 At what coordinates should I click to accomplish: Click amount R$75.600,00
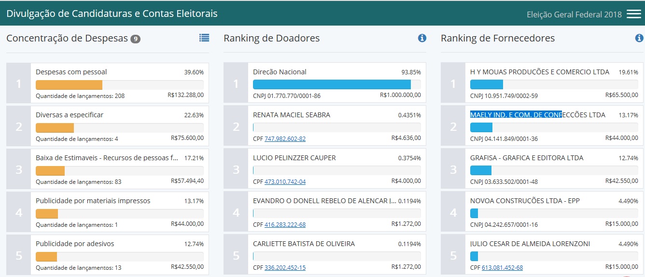[x=187, y=138]
